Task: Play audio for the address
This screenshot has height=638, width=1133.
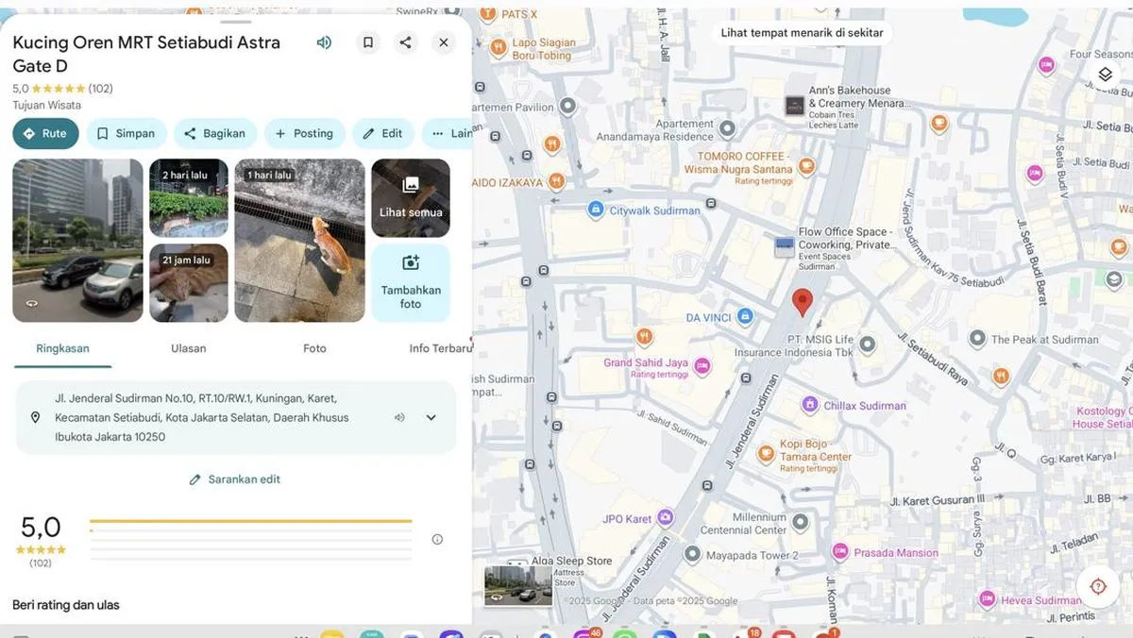Action: point(399,417)
